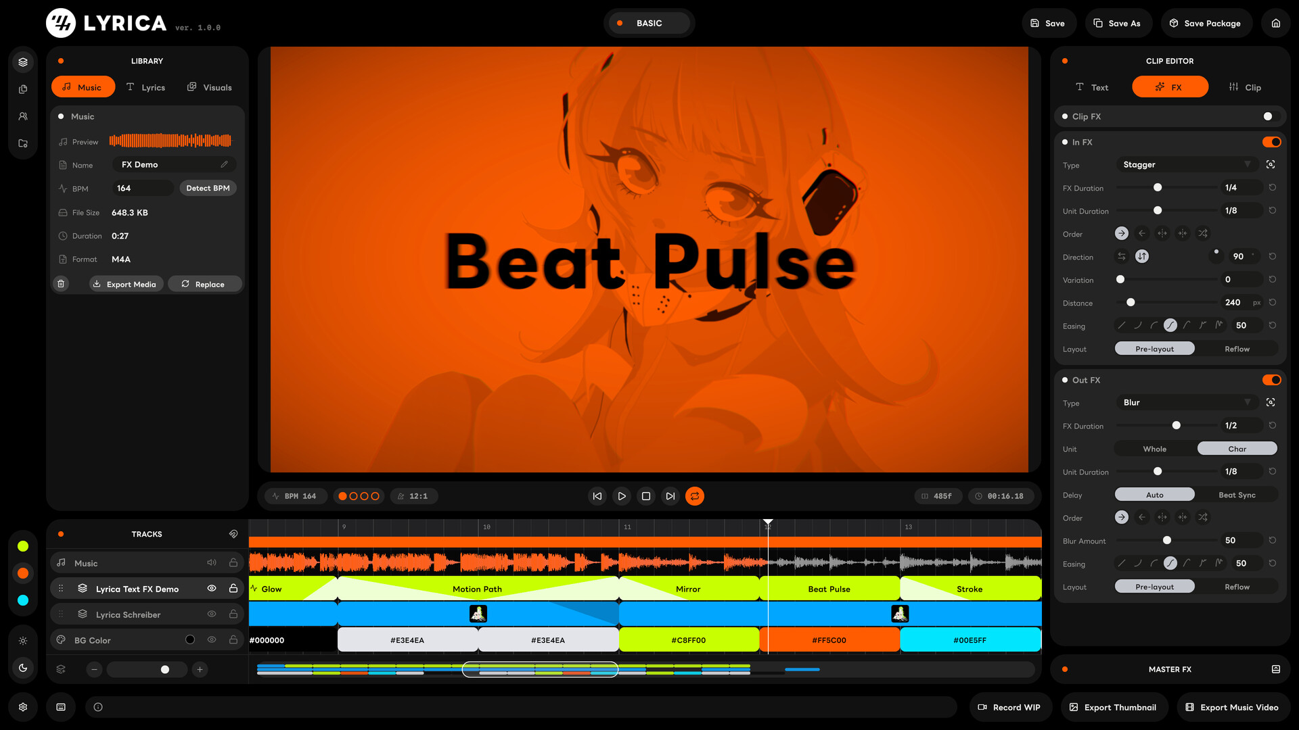The height and width of the screenshot is (730, 1299).
Task: Toggle the Out FX switch off
Action: 1271,380
